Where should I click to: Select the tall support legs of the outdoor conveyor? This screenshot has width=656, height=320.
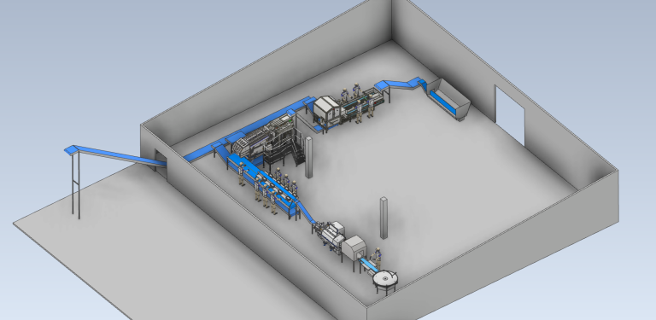coord(76,183)
